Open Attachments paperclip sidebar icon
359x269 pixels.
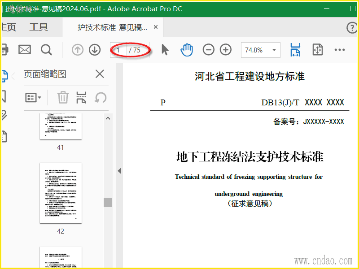(4, 115)
